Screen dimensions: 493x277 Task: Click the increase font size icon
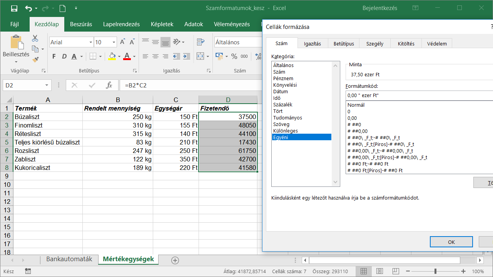pyautogui.click(x=123, y=42)
